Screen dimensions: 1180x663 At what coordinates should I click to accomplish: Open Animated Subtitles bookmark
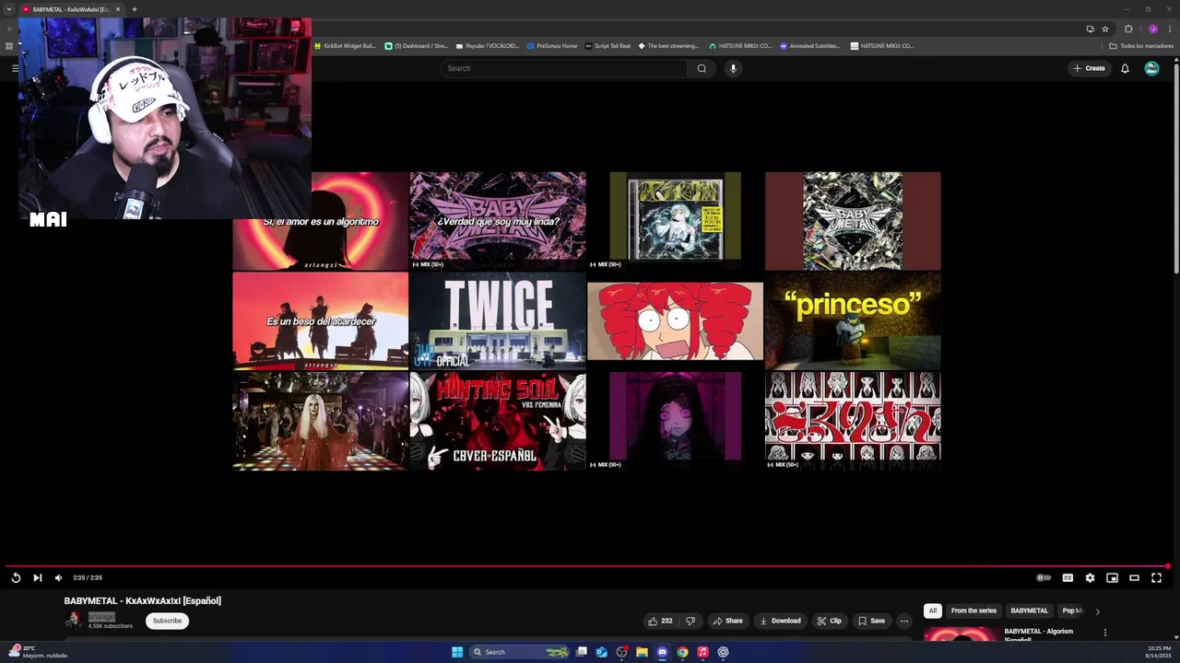coord(810,46)
